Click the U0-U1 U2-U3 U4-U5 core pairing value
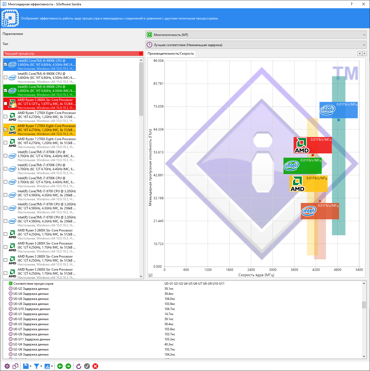 [194, 284]
